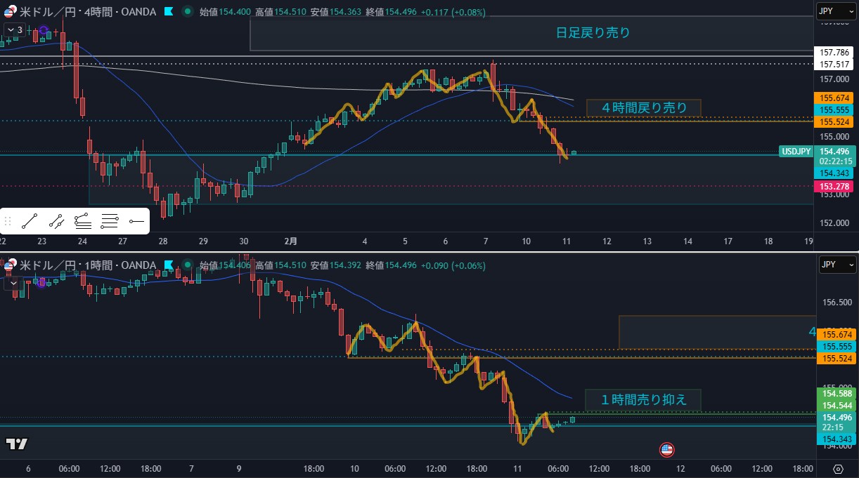
Task: Toggle green market status dot on 4-hour chart
Action: pyautogui.click(x=186, y=11)
